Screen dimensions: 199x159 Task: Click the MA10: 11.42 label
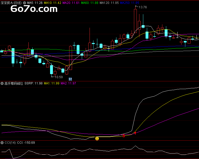[53, 3]
